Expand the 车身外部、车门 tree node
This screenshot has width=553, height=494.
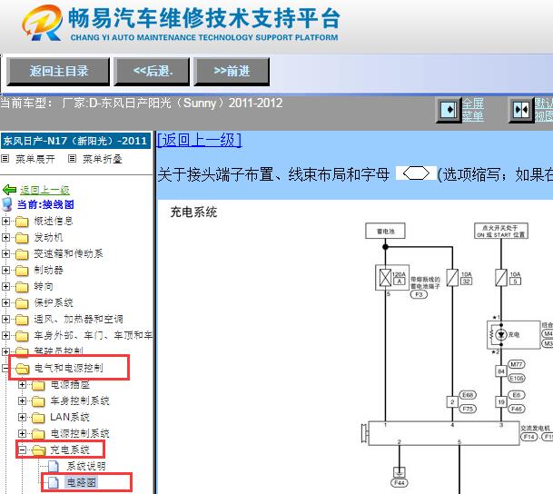click(5, 335)
